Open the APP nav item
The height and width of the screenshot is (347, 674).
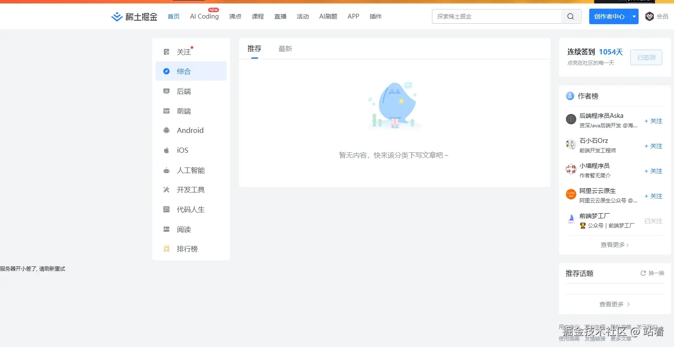click(353, 16)
